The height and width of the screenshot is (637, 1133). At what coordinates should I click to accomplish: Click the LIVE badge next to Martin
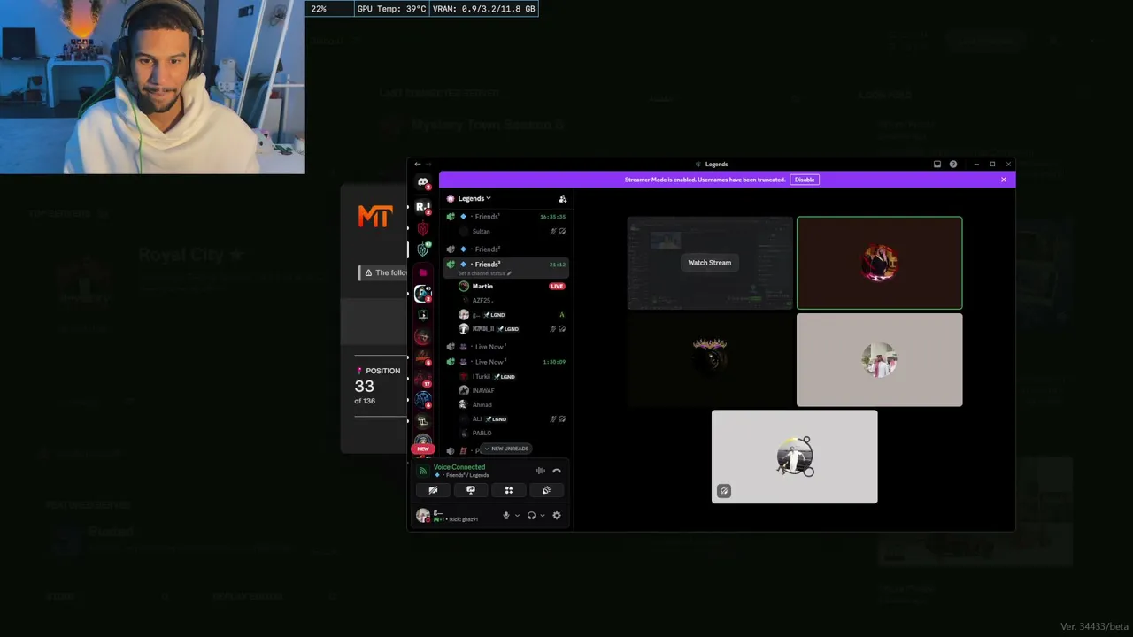tap(557, 287)
